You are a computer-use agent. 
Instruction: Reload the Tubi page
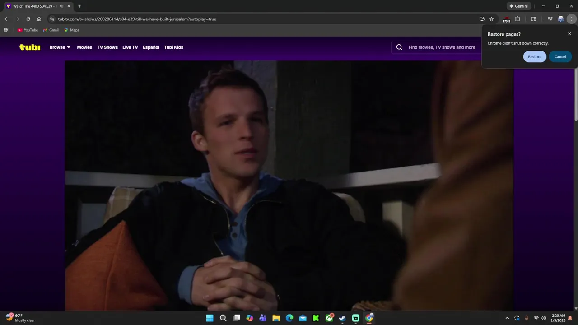click(28, 19)
